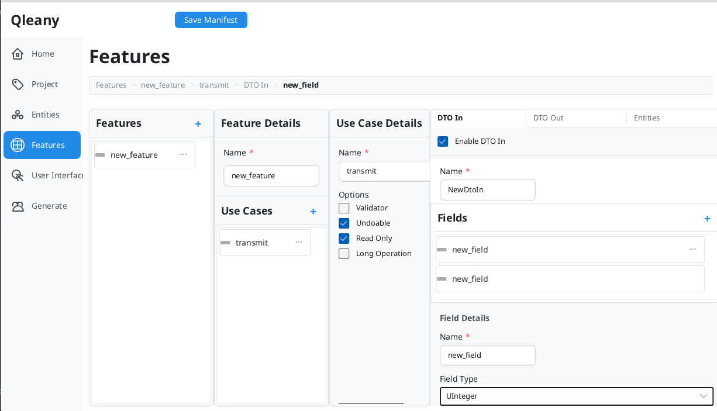Click the Entities sidebar icon
Screen dimensions: 717x411
tap(18, 114)
